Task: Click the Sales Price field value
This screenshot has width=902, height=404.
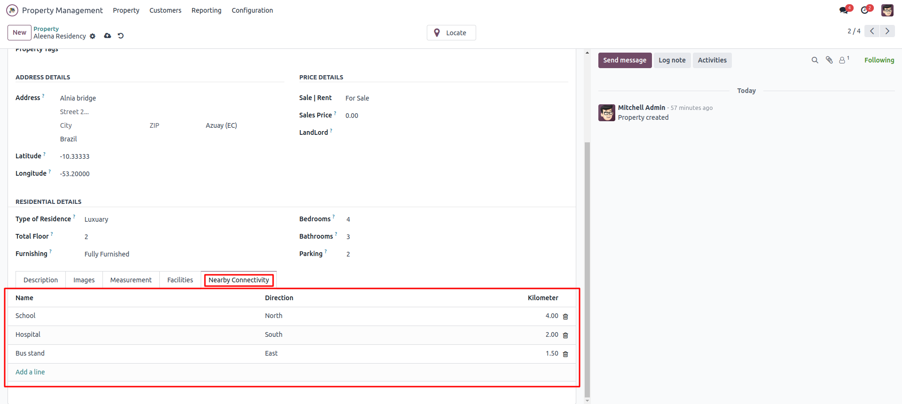Action: [352, 116]
